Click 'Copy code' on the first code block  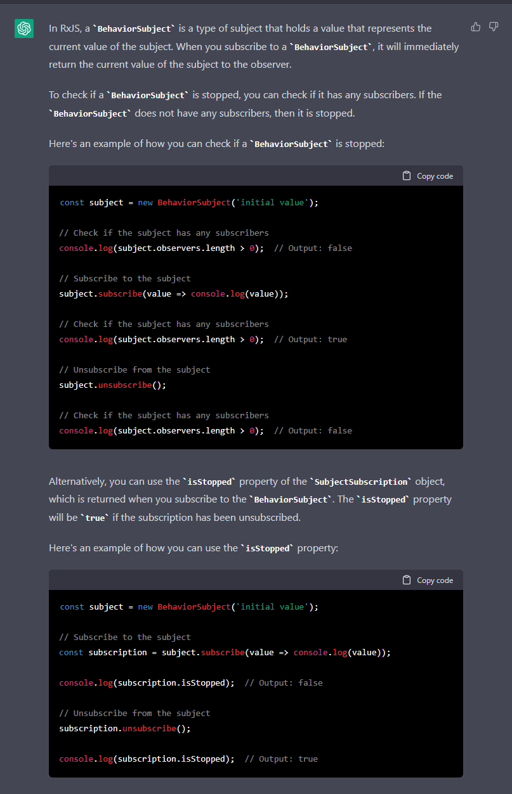pyautogui.click(x=435, y=176)
